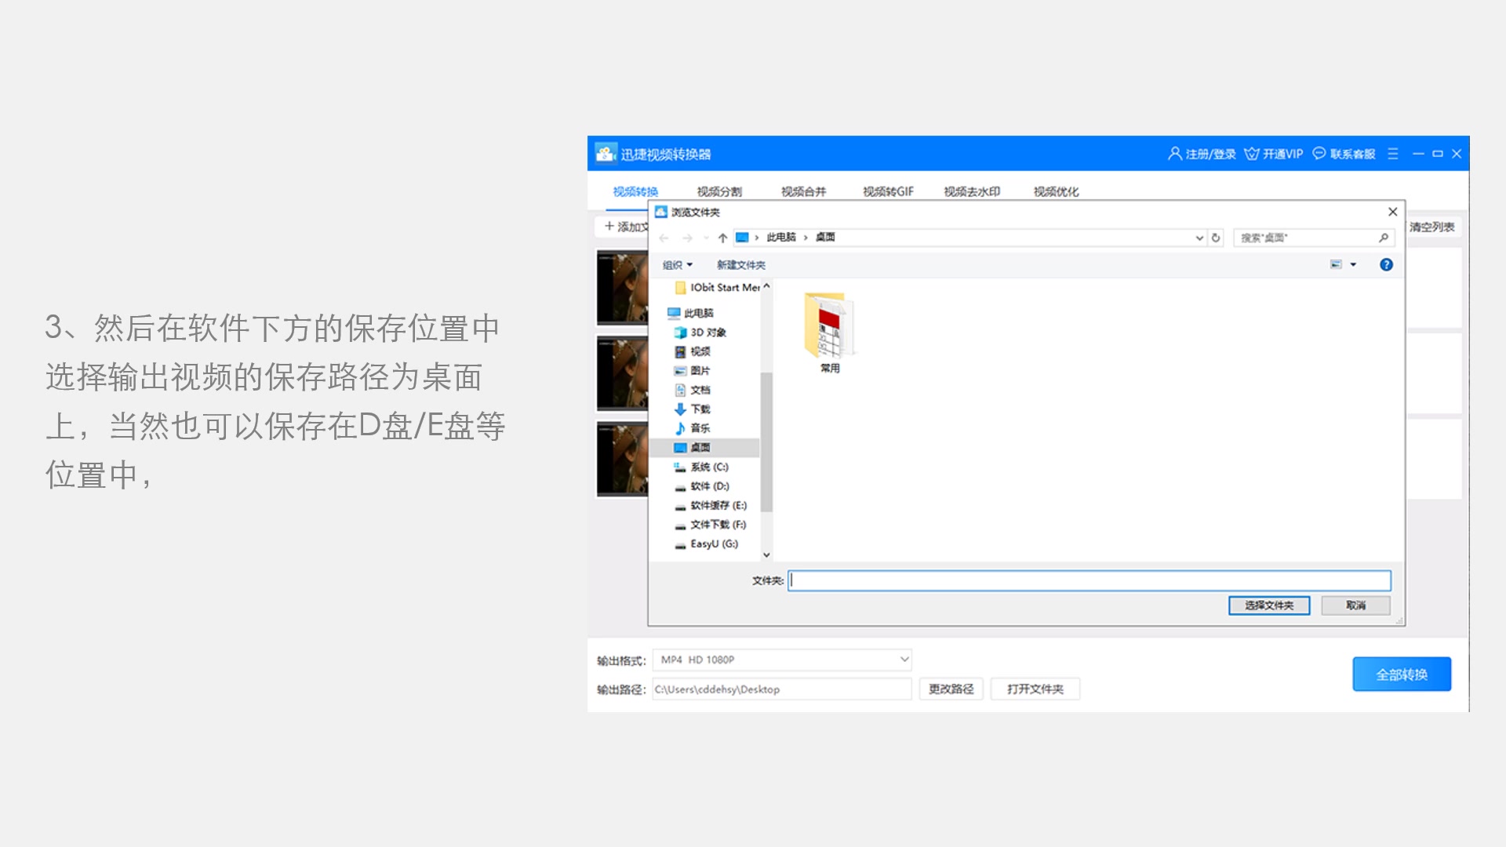The width and height of the screenshot is (1506, 847).
Task: Open the 组织 dropdown menu
Action: tap(677, 265)
